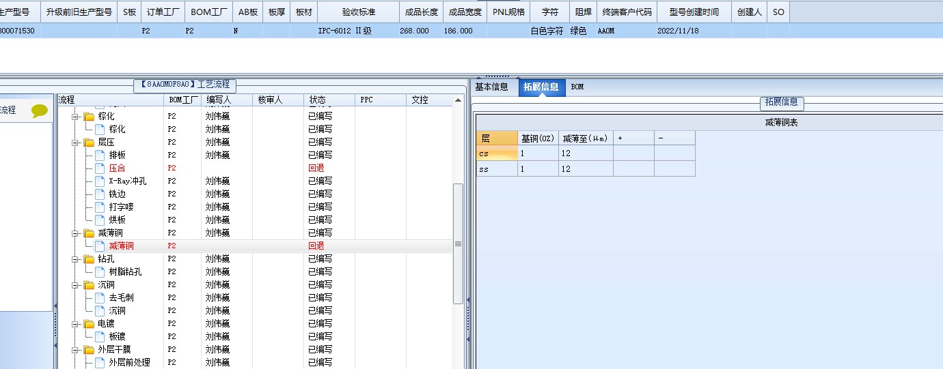Click the 基铜(OZ) column header
This screenshot has width=943, height=369.
(538, 138)
